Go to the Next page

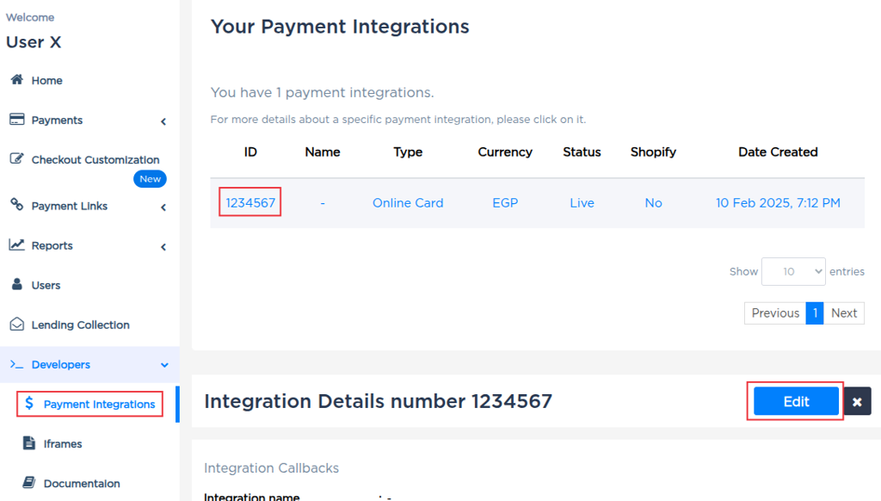click(844, 313)
